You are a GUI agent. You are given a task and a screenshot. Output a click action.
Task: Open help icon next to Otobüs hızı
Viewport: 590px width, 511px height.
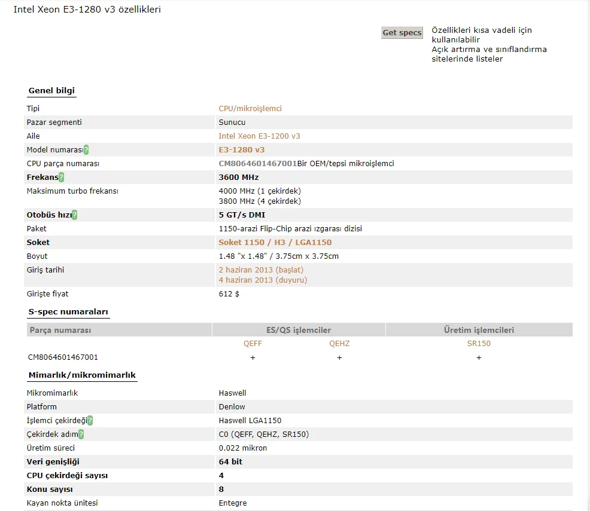(75, 215)
